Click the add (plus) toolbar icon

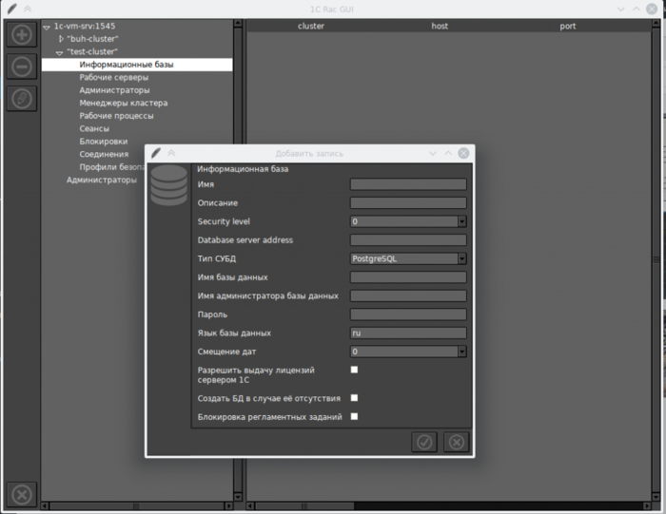tap(22, 34)
